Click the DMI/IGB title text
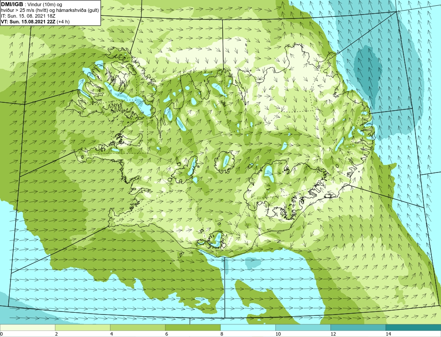The height and width of the screenshot is (337, 441). tap(13, 4)
